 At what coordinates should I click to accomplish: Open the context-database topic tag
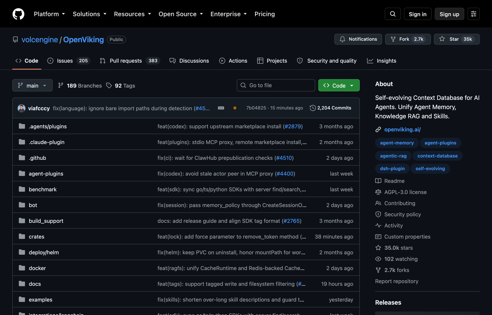(437, 156)
